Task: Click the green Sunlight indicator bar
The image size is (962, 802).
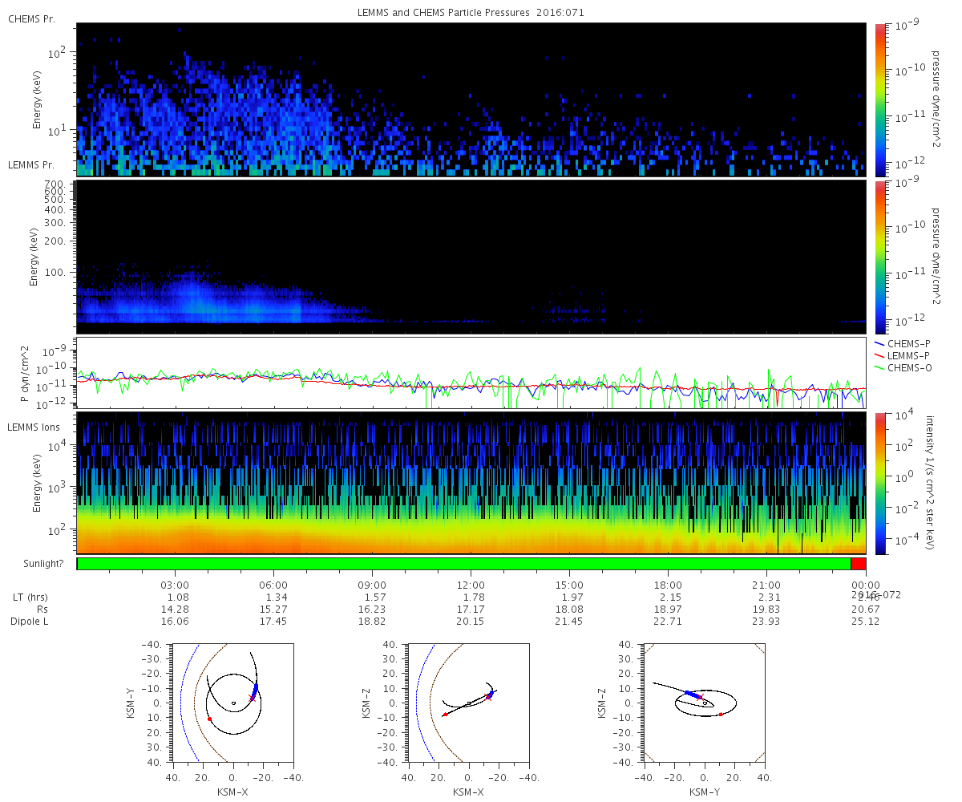Action: point(463,564)
